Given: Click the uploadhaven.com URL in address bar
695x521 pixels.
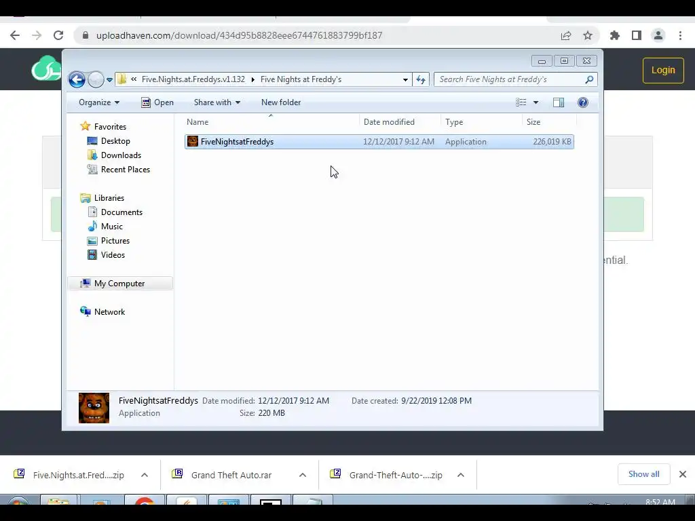Looking at the screenshot, I should 239,35.
